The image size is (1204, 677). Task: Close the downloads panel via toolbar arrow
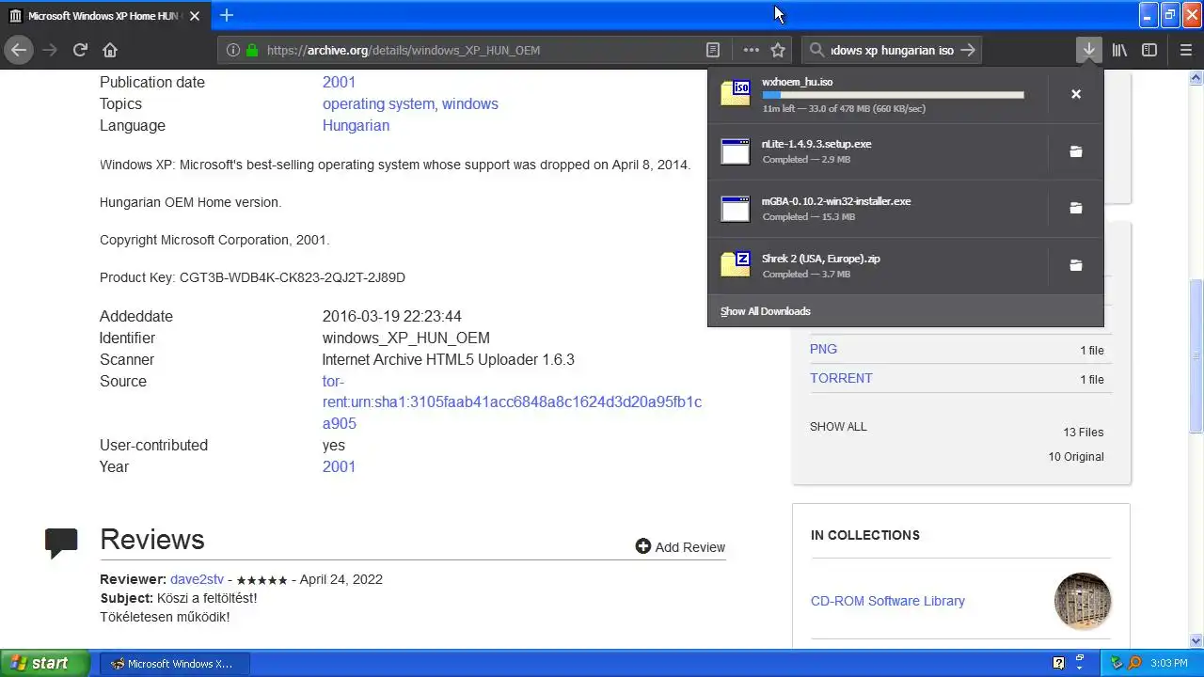coord(1088,50)
